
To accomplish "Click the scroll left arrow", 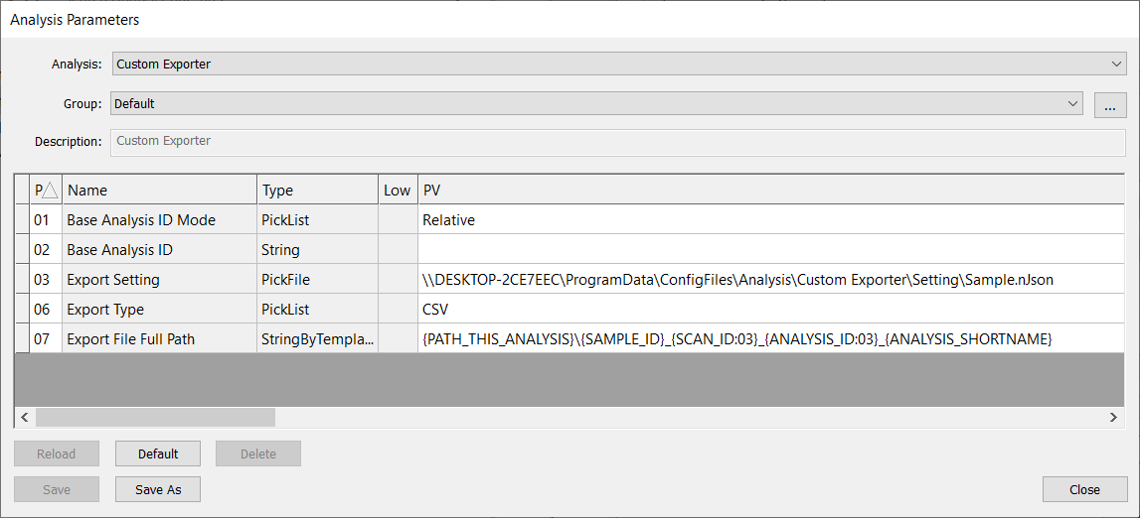I will [x=25, y=418].
